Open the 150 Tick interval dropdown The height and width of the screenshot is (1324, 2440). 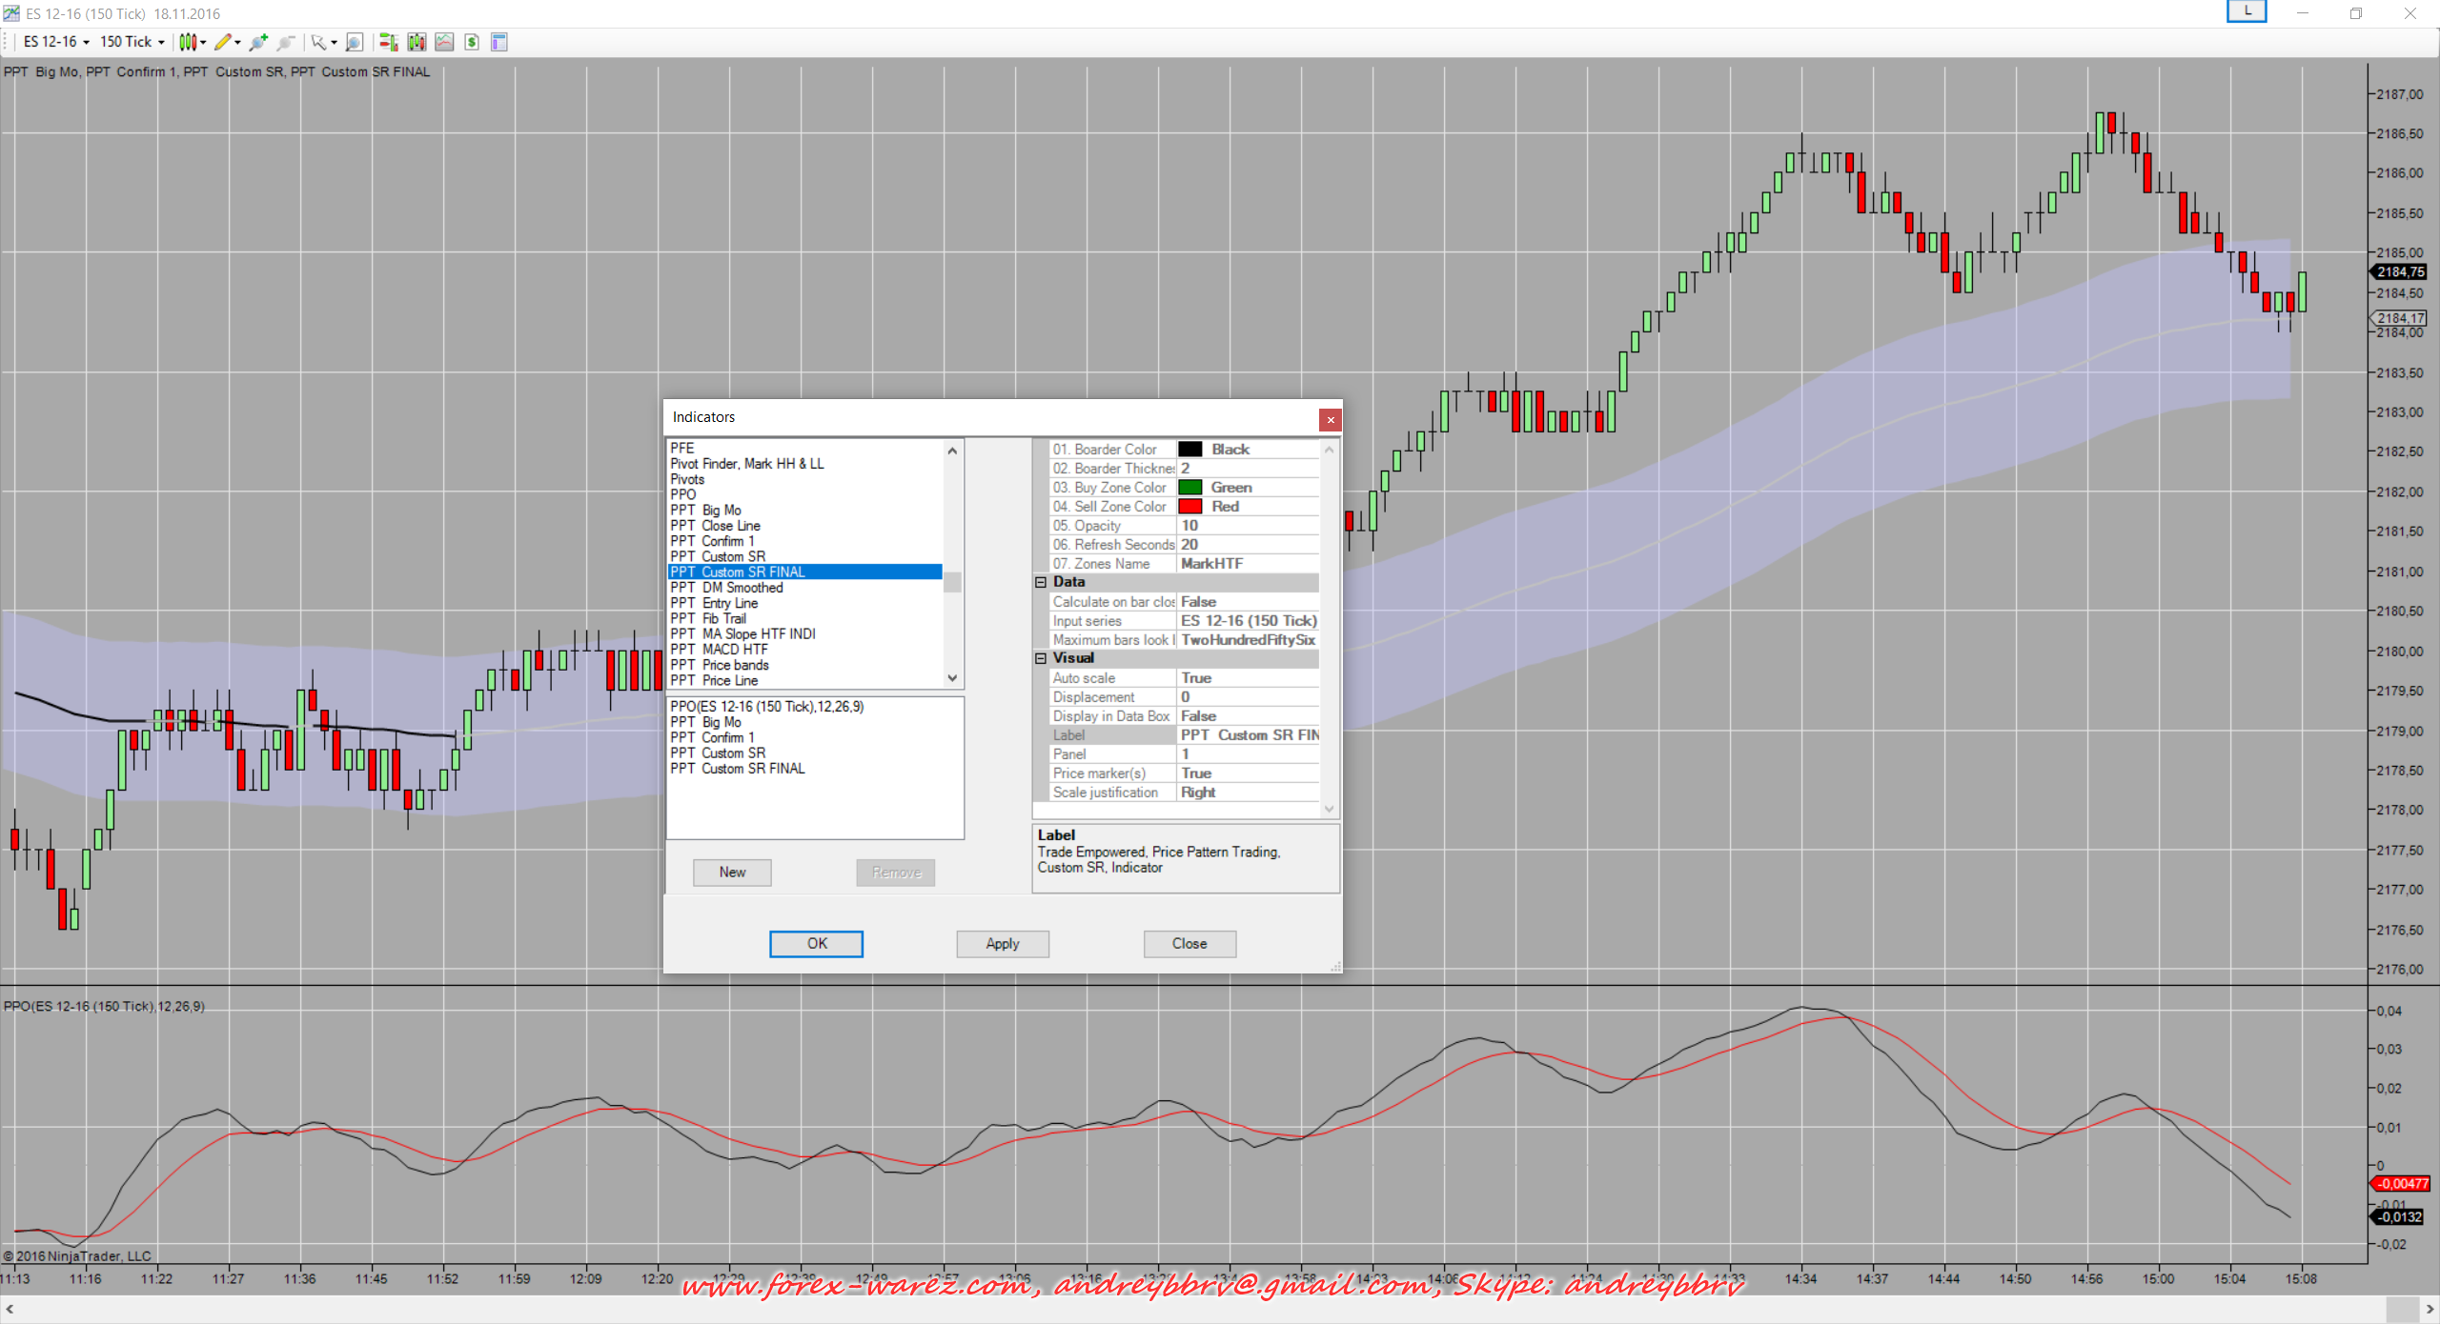coord(132,42)
